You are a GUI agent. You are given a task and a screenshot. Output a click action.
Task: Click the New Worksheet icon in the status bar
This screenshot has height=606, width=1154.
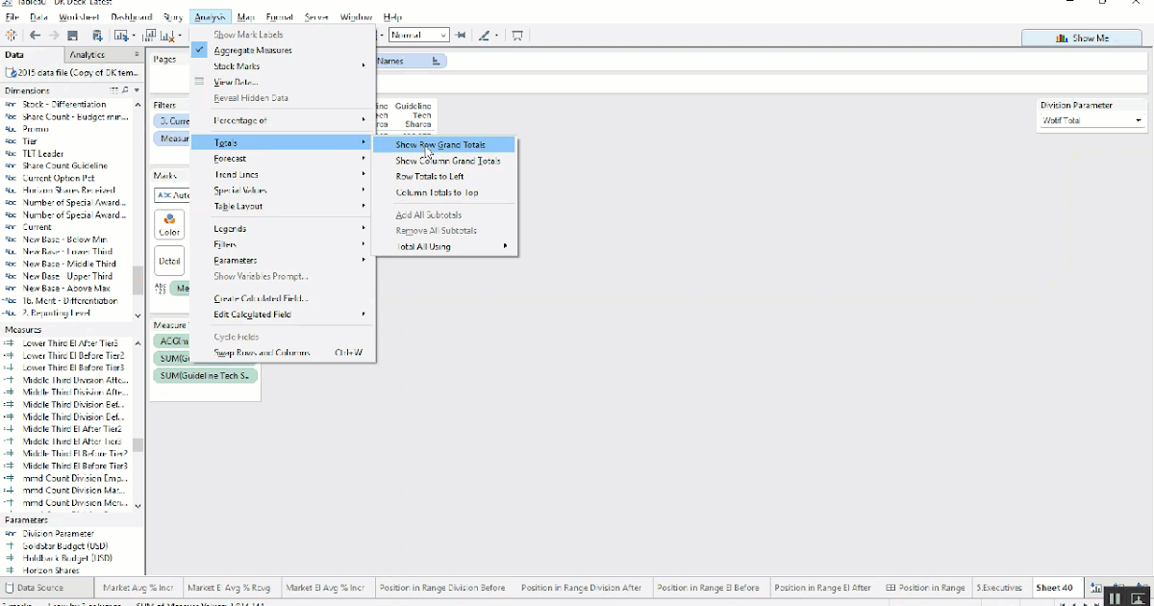pos(1096,587)
